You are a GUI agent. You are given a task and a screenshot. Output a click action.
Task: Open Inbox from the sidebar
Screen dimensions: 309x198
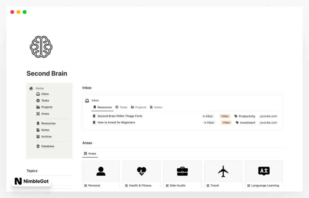pyautogui.click(x=45, y=94)
